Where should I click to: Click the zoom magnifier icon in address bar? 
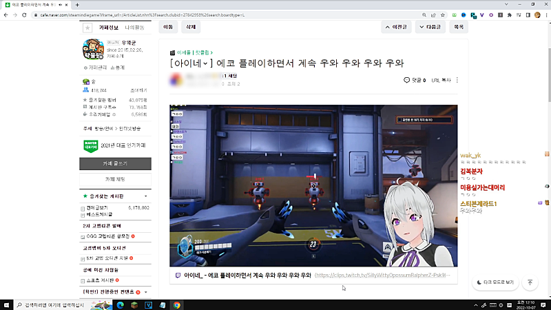(424, 15)
